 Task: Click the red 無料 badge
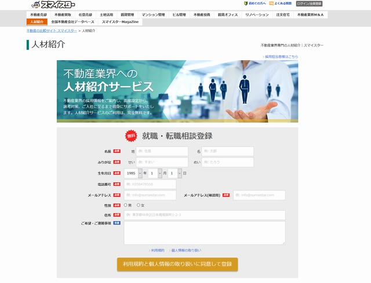(x=131, y=136)
